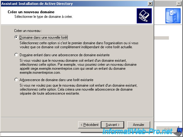Choose "Domaine enfant dans une arborescence" radio option
The height and width of the screenshot is (137, 183).
tap(16, 55)
